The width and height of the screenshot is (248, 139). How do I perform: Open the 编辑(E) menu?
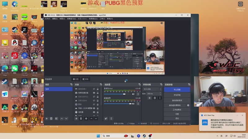(55, 19)
